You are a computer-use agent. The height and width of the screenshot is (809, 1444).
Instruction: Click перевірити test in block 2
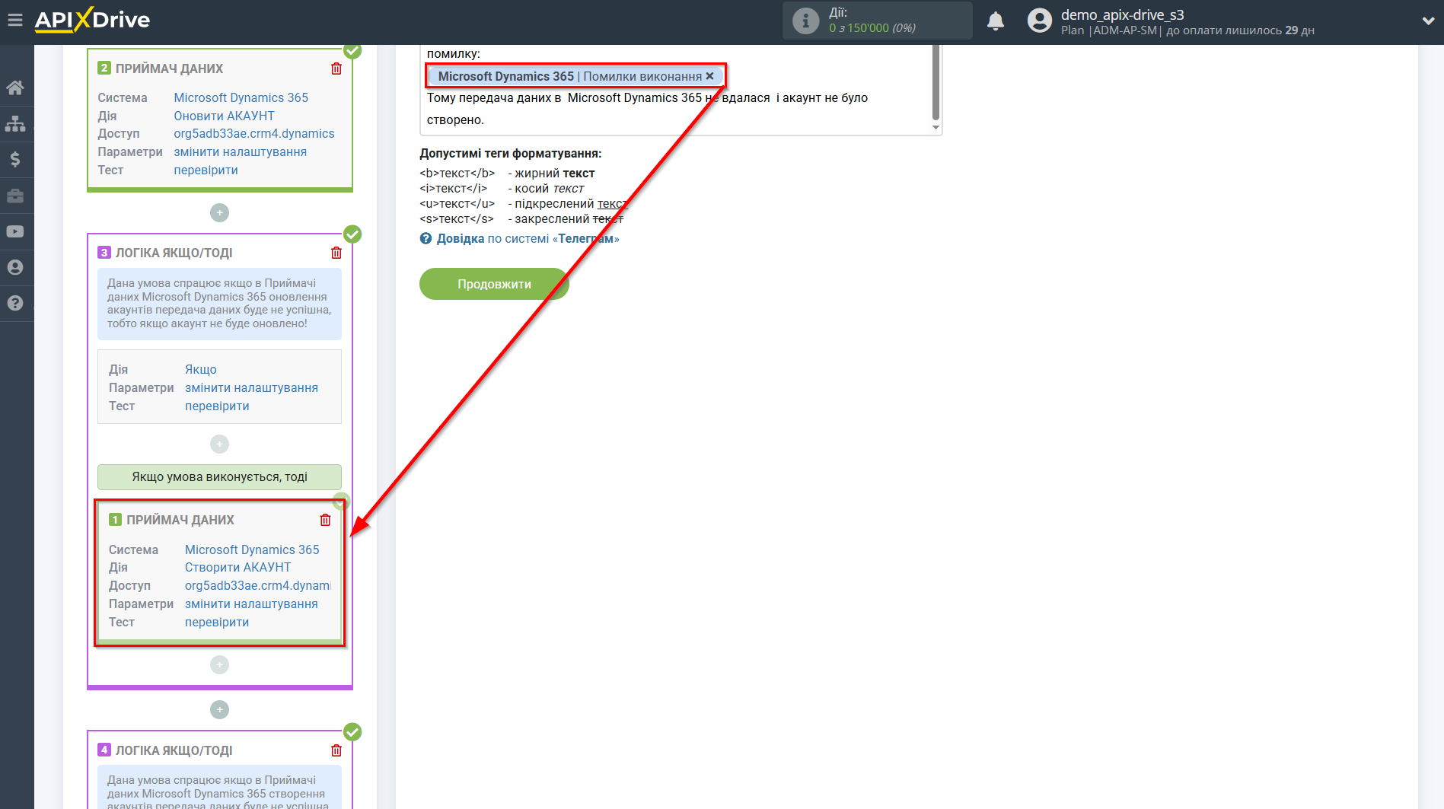click(206, 170)
